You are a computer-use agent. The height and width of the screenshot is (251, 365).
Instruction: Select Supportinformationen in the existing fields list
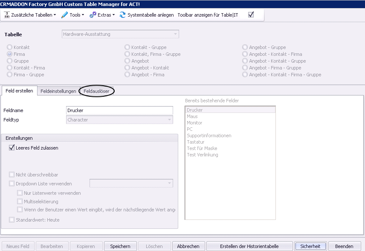point(230,136)
